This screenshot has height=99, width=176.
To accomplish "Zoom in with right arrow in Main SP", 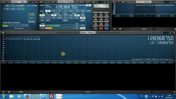I will (91, 92).
